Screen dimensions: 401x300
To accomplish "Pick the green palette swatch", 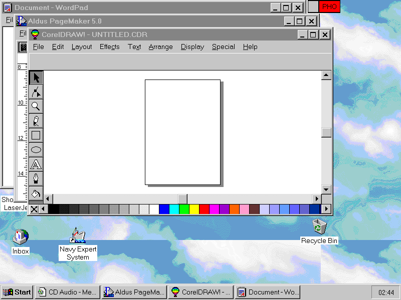I will point(184,209).
